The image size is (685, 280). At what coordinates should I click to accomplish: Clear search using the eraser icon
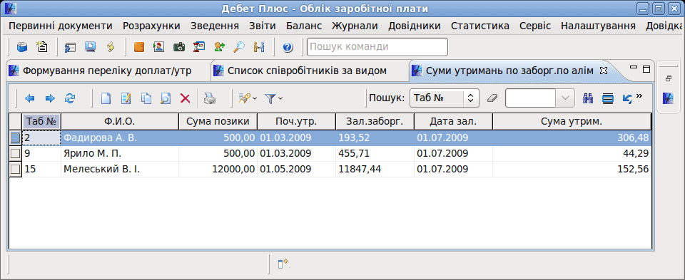tap(492, 98)
